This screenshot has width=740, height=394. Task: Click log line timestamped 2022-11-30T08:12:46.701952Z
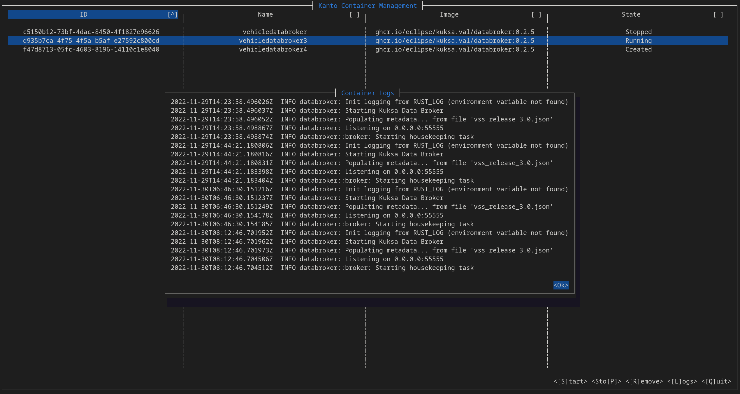pyautogui.click(x=370, y=233)
